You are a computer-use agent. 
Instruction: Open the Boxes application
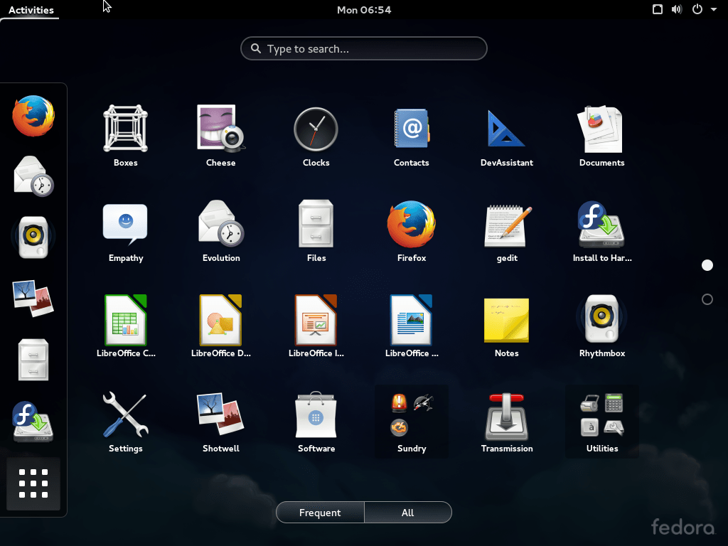(125, 136)
